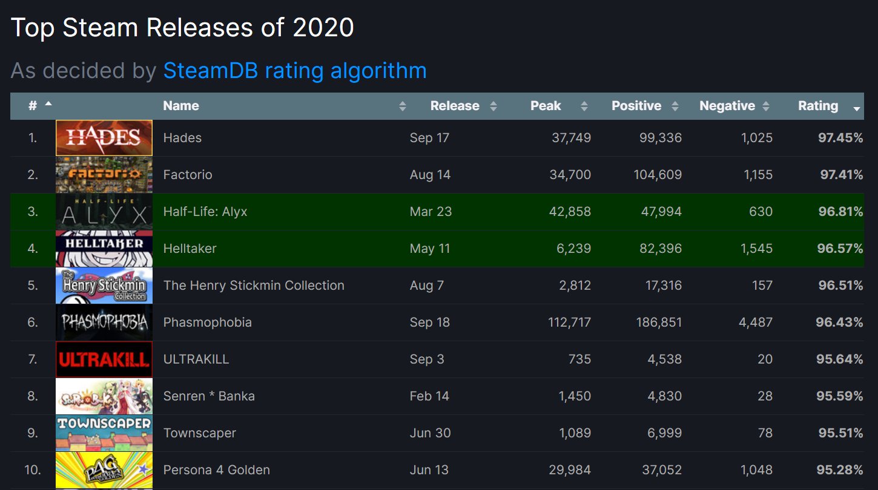Select Hades rating value 97.45%

click(x=840, y=138)
